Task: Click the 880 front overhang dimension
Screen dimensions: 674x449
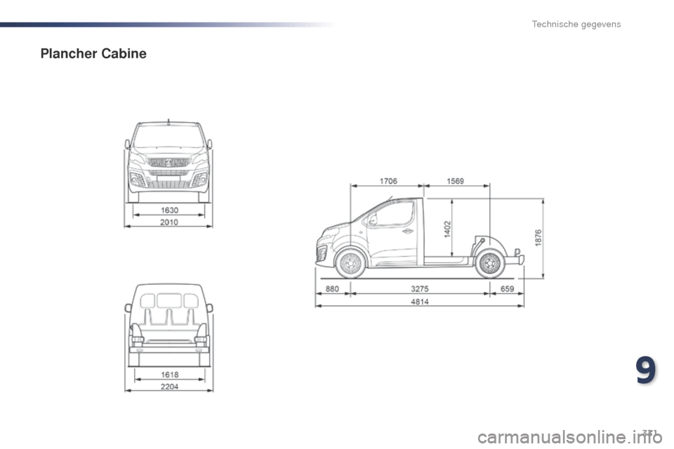Action: pos(332,289)
